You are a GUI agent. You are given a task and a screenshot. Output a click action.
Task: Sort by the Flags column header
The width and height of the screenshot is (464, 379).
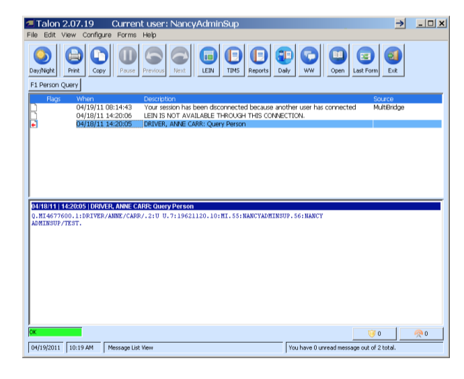(x=53, y=99)
